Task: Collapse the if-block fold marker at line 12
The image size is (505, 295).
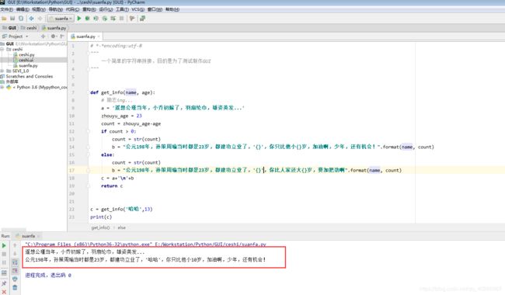Action: pyautogui.click(x=89, y=131)
